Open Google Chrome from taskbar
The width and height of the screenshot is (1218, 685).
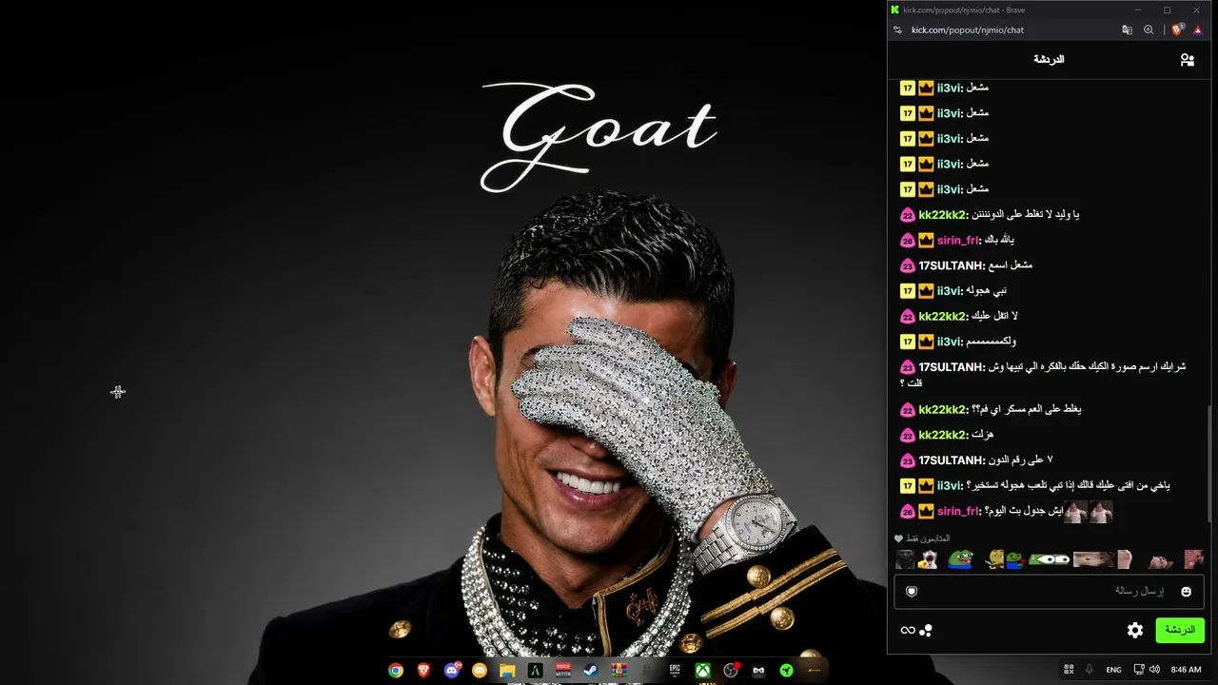(x=396, y=671)
